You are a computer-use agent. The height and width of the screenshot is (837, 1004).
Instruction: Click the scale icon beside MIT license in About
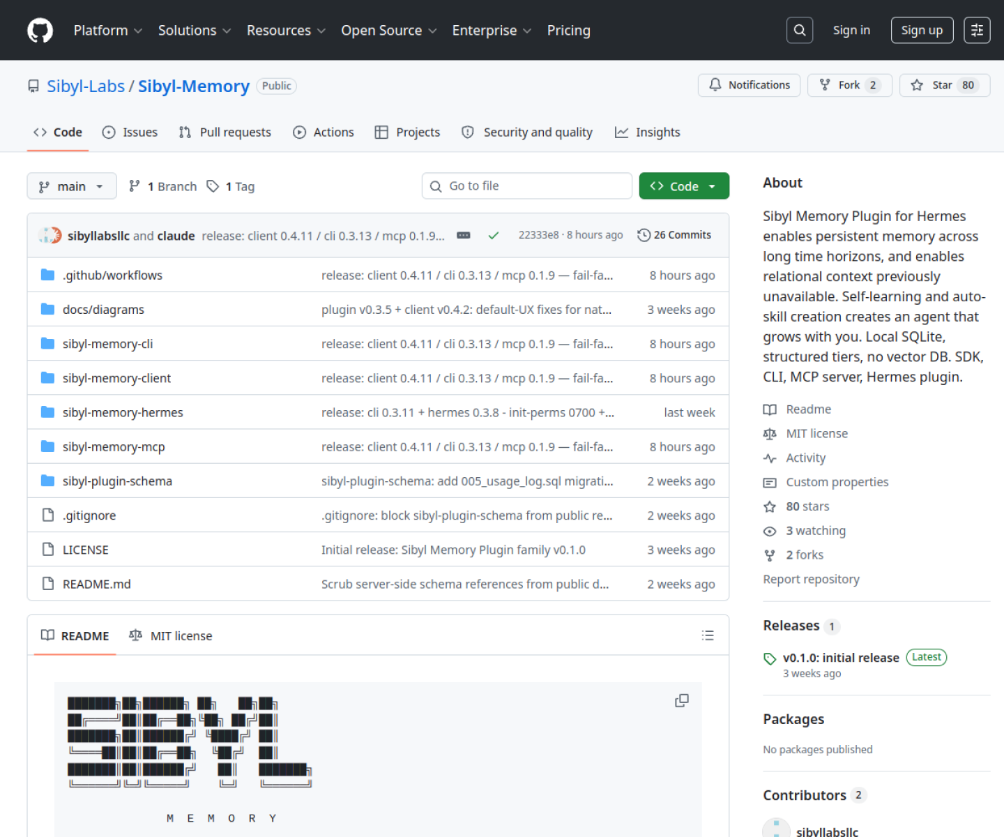(770, 434)
